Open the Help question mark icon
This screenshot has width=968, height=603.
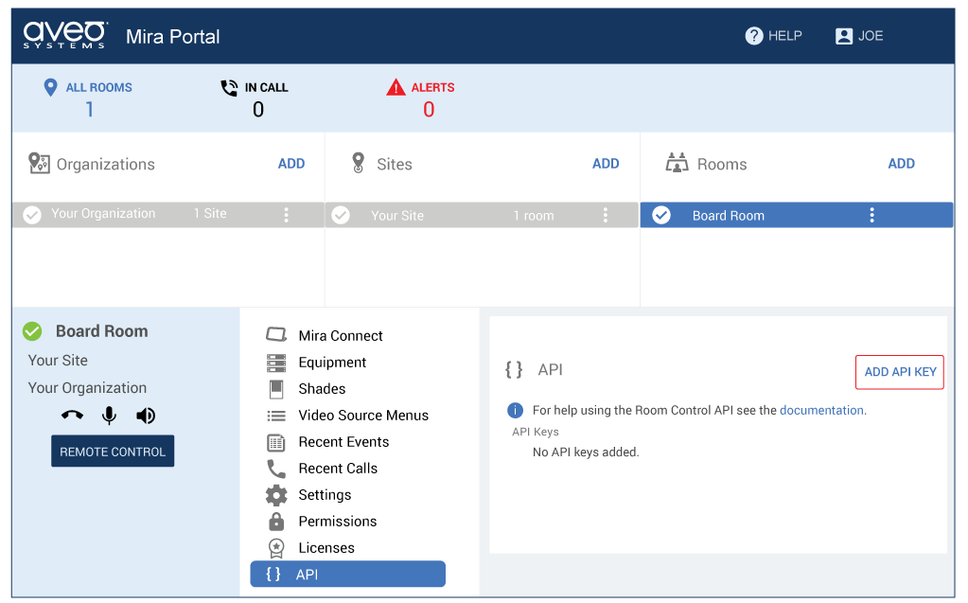[x=754, y=36]
